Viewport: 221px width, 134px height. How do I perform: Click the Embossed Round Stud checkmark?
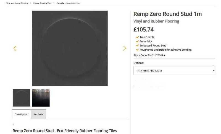(137, 45)
